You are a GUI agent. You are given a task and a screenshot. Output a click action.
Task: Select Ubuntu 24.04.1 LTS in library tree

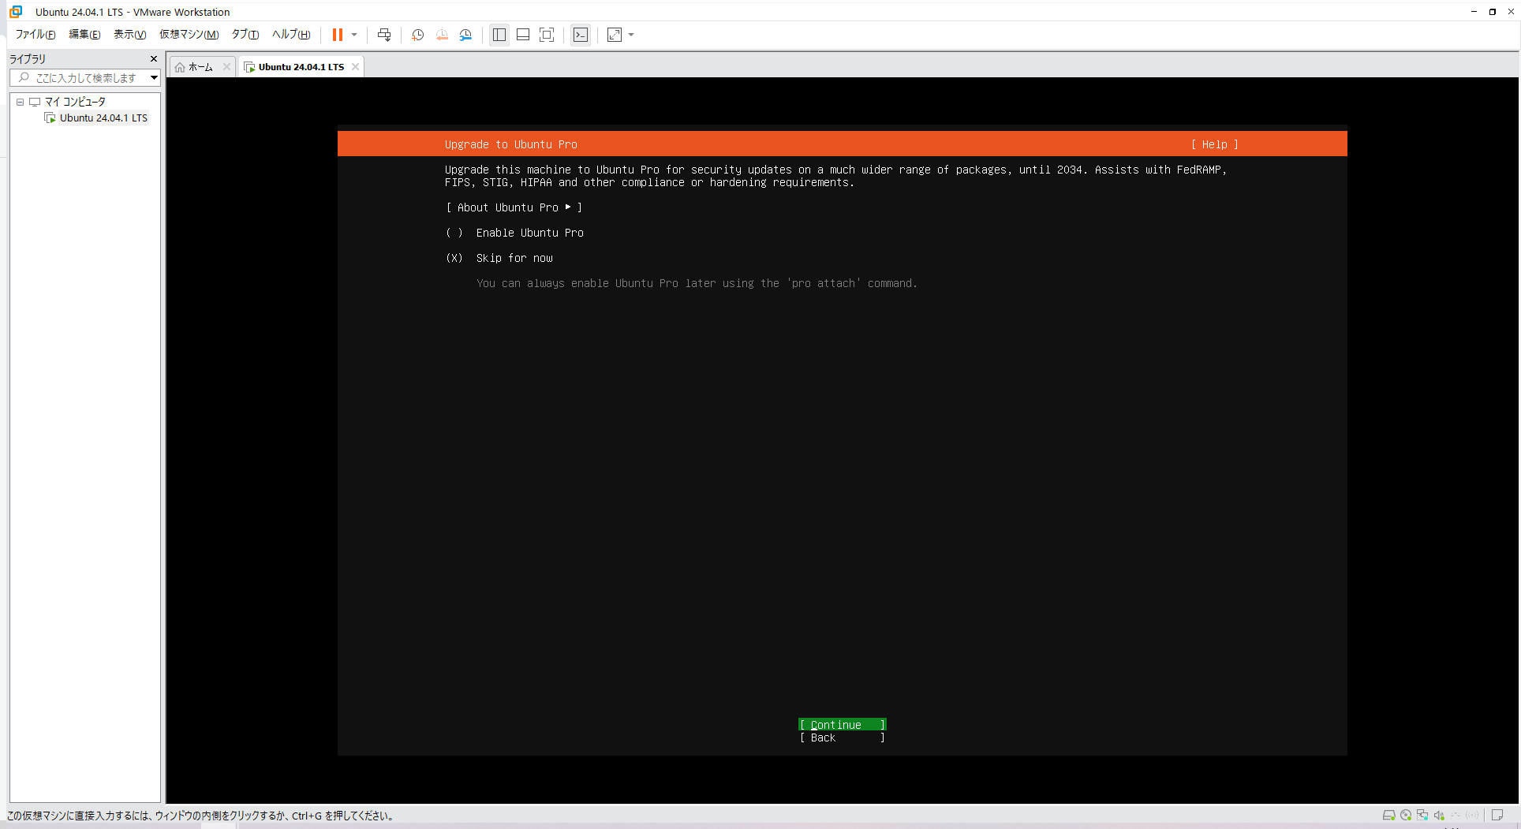(97, 118)
